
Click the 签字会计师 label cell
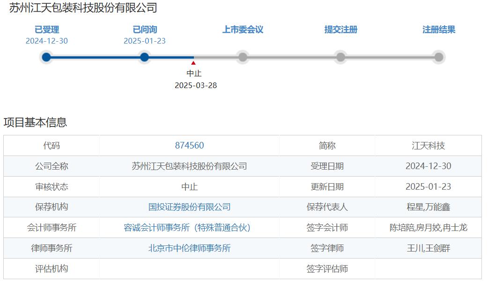click(327, 228)
